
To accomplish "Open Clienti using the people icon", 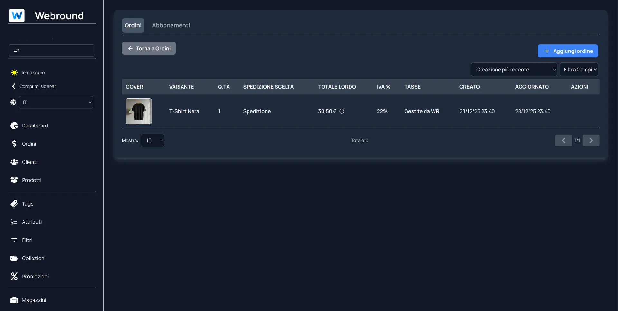I will 14,162.
